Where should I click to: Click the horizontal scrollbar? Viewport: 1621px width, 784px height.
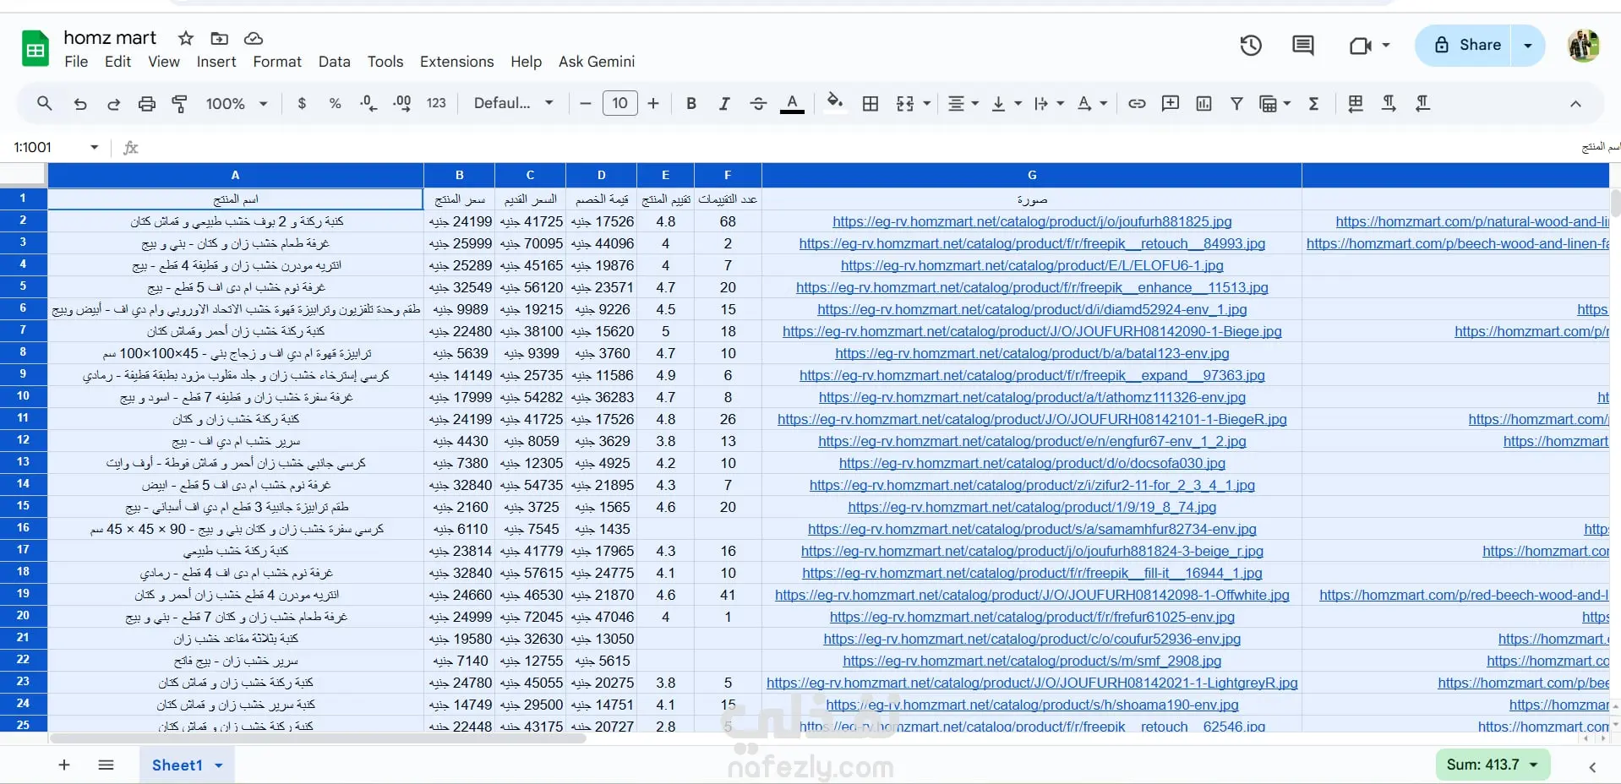tap(318, 738)
